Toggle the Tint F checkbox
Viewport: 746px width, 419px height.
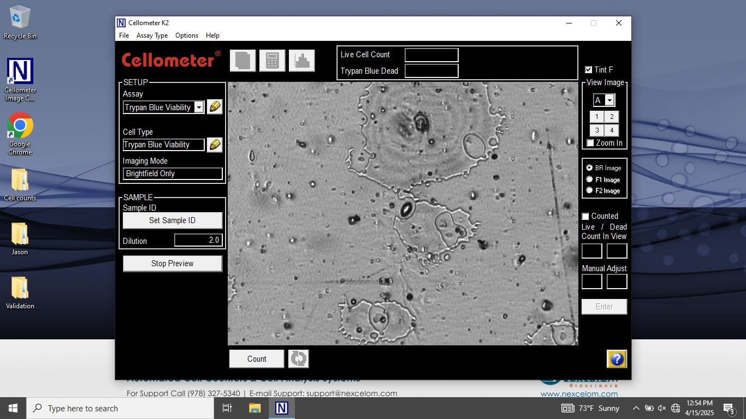(588, 70)
